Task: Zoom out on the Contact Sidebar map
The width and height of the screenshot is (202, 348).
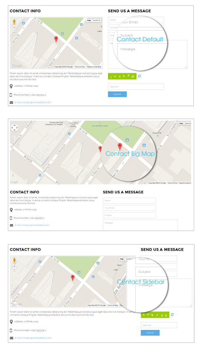Action: (14, 269)
